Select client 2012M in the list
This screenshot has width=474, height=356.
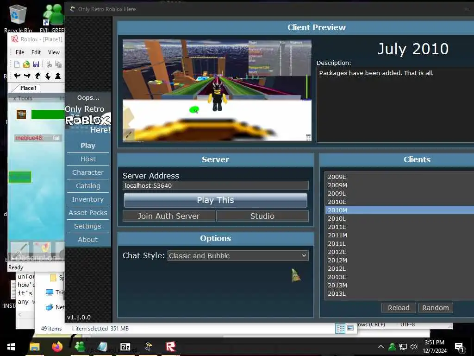click(399, 260)
